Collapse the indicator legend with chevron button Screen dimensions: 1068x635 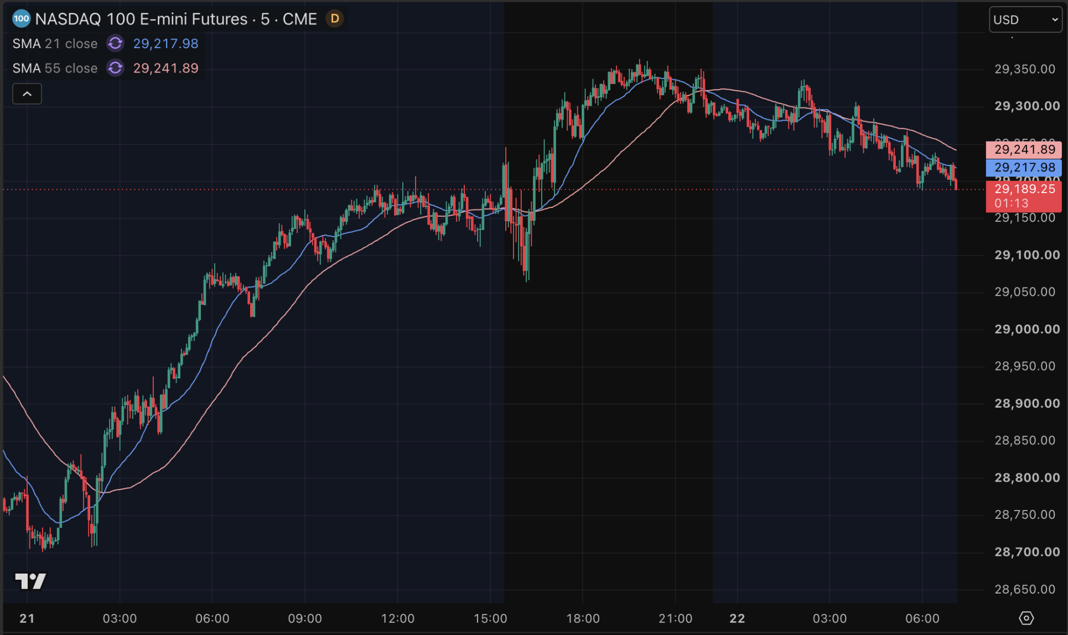[27, 94]
